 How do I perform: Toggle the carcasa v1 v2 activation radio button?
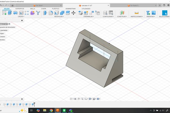tap(9, 24)
